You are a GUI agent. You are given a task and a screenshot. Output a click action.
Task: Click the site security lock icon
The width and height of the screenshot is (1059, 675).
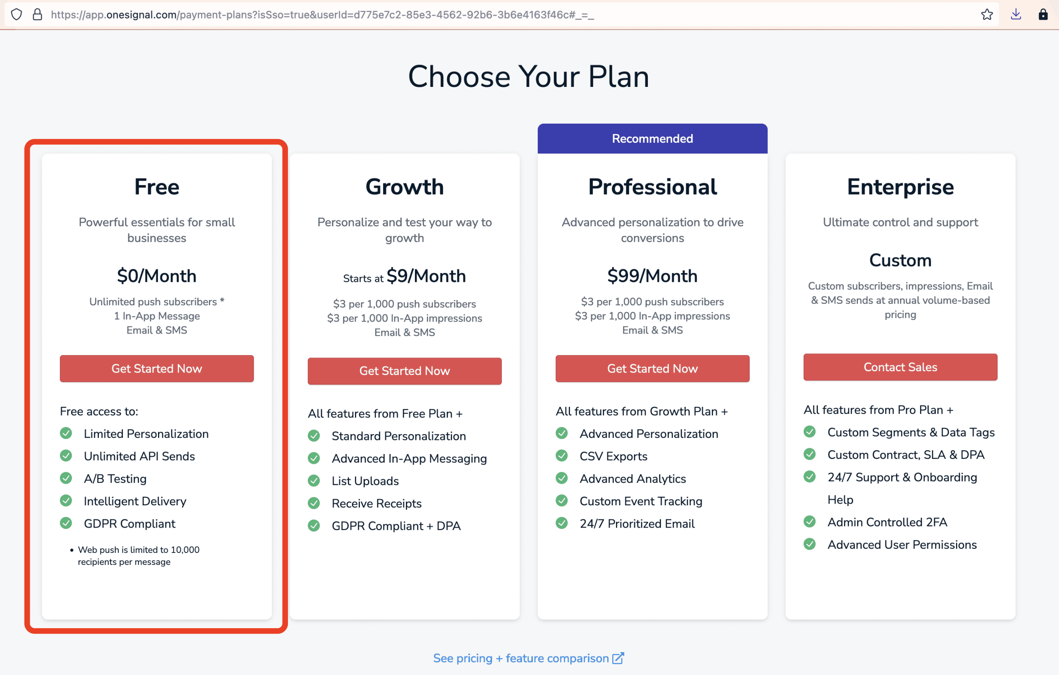pos(38,14)
